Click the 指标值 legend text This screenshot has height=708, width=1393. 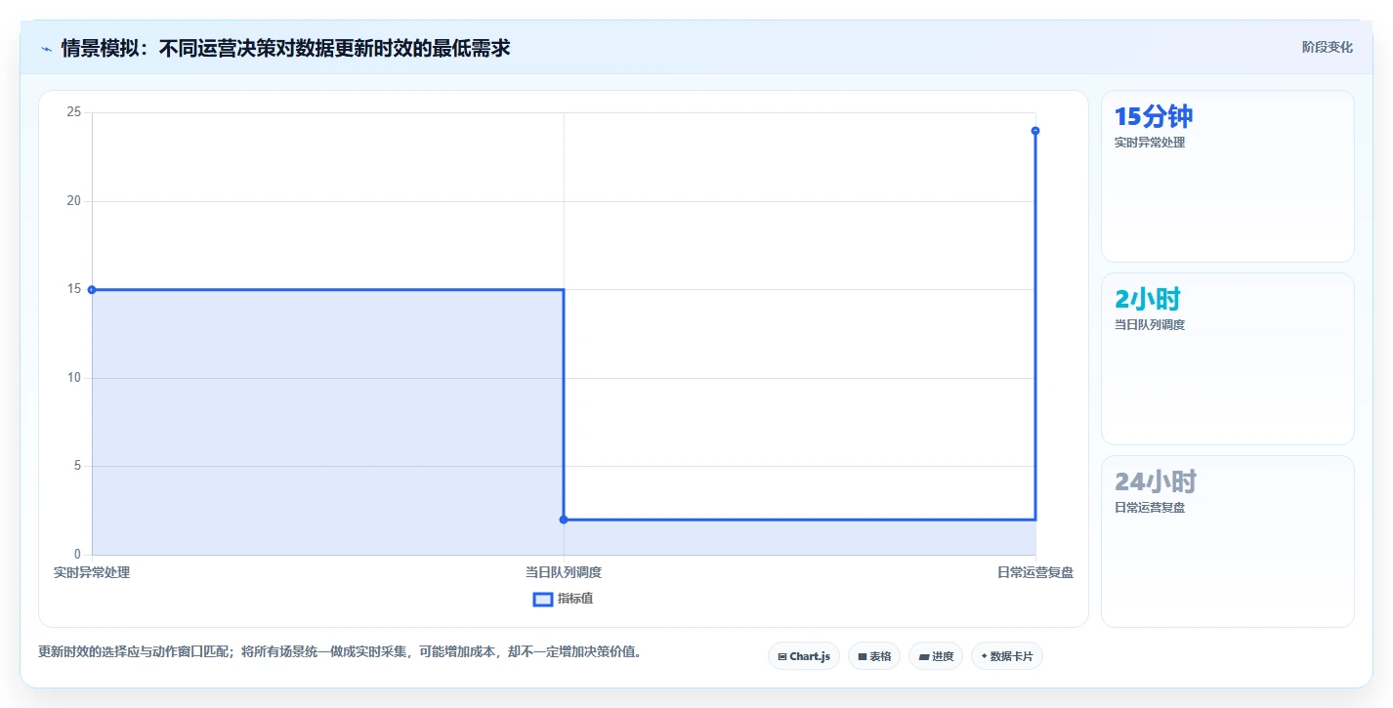coord(575,599)
